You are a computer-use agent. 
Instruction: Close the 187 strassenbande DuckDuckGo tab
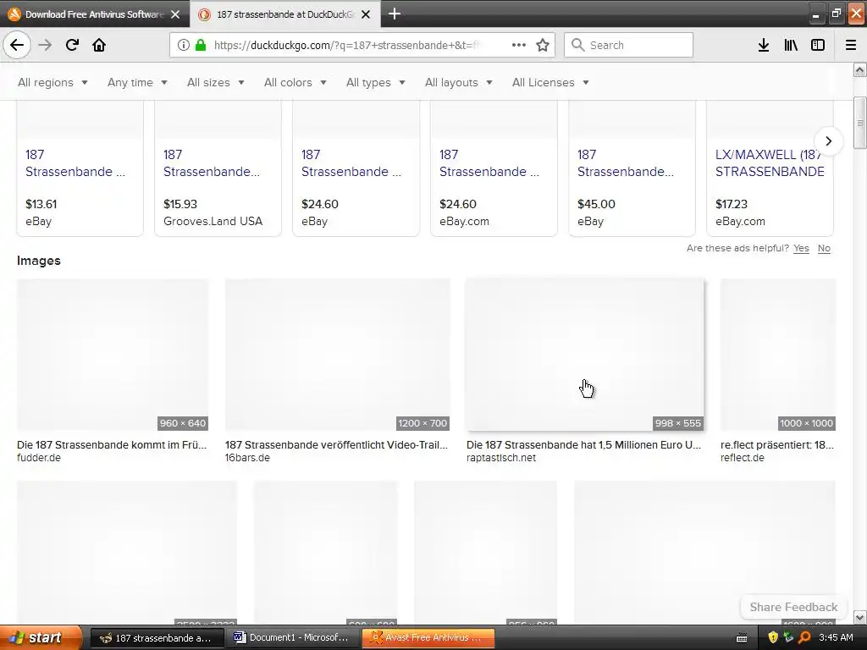pyautogui.click(x=366, y=14)
